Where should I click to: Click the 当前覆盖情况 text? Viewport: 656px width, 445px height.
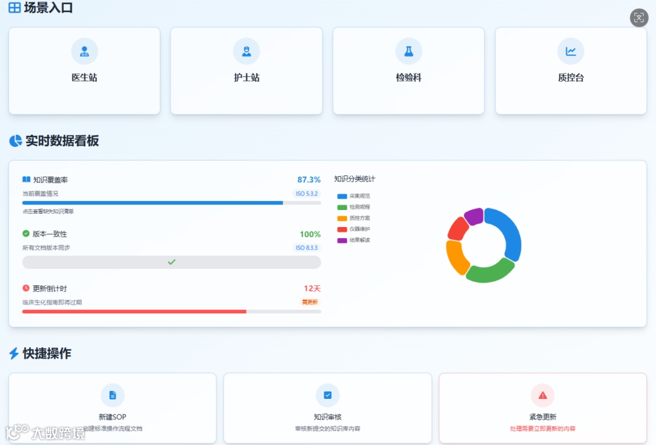[x=40, y=194]
